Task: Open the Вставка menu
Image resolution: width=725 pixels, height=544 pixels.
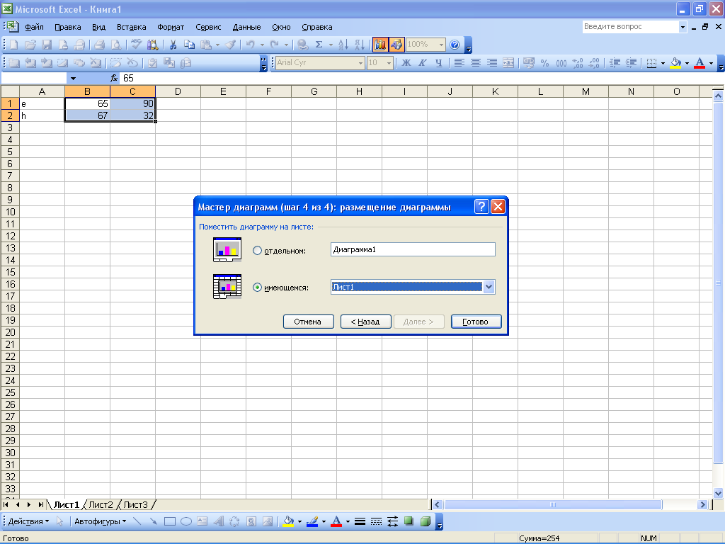Action: coord(131,27)
